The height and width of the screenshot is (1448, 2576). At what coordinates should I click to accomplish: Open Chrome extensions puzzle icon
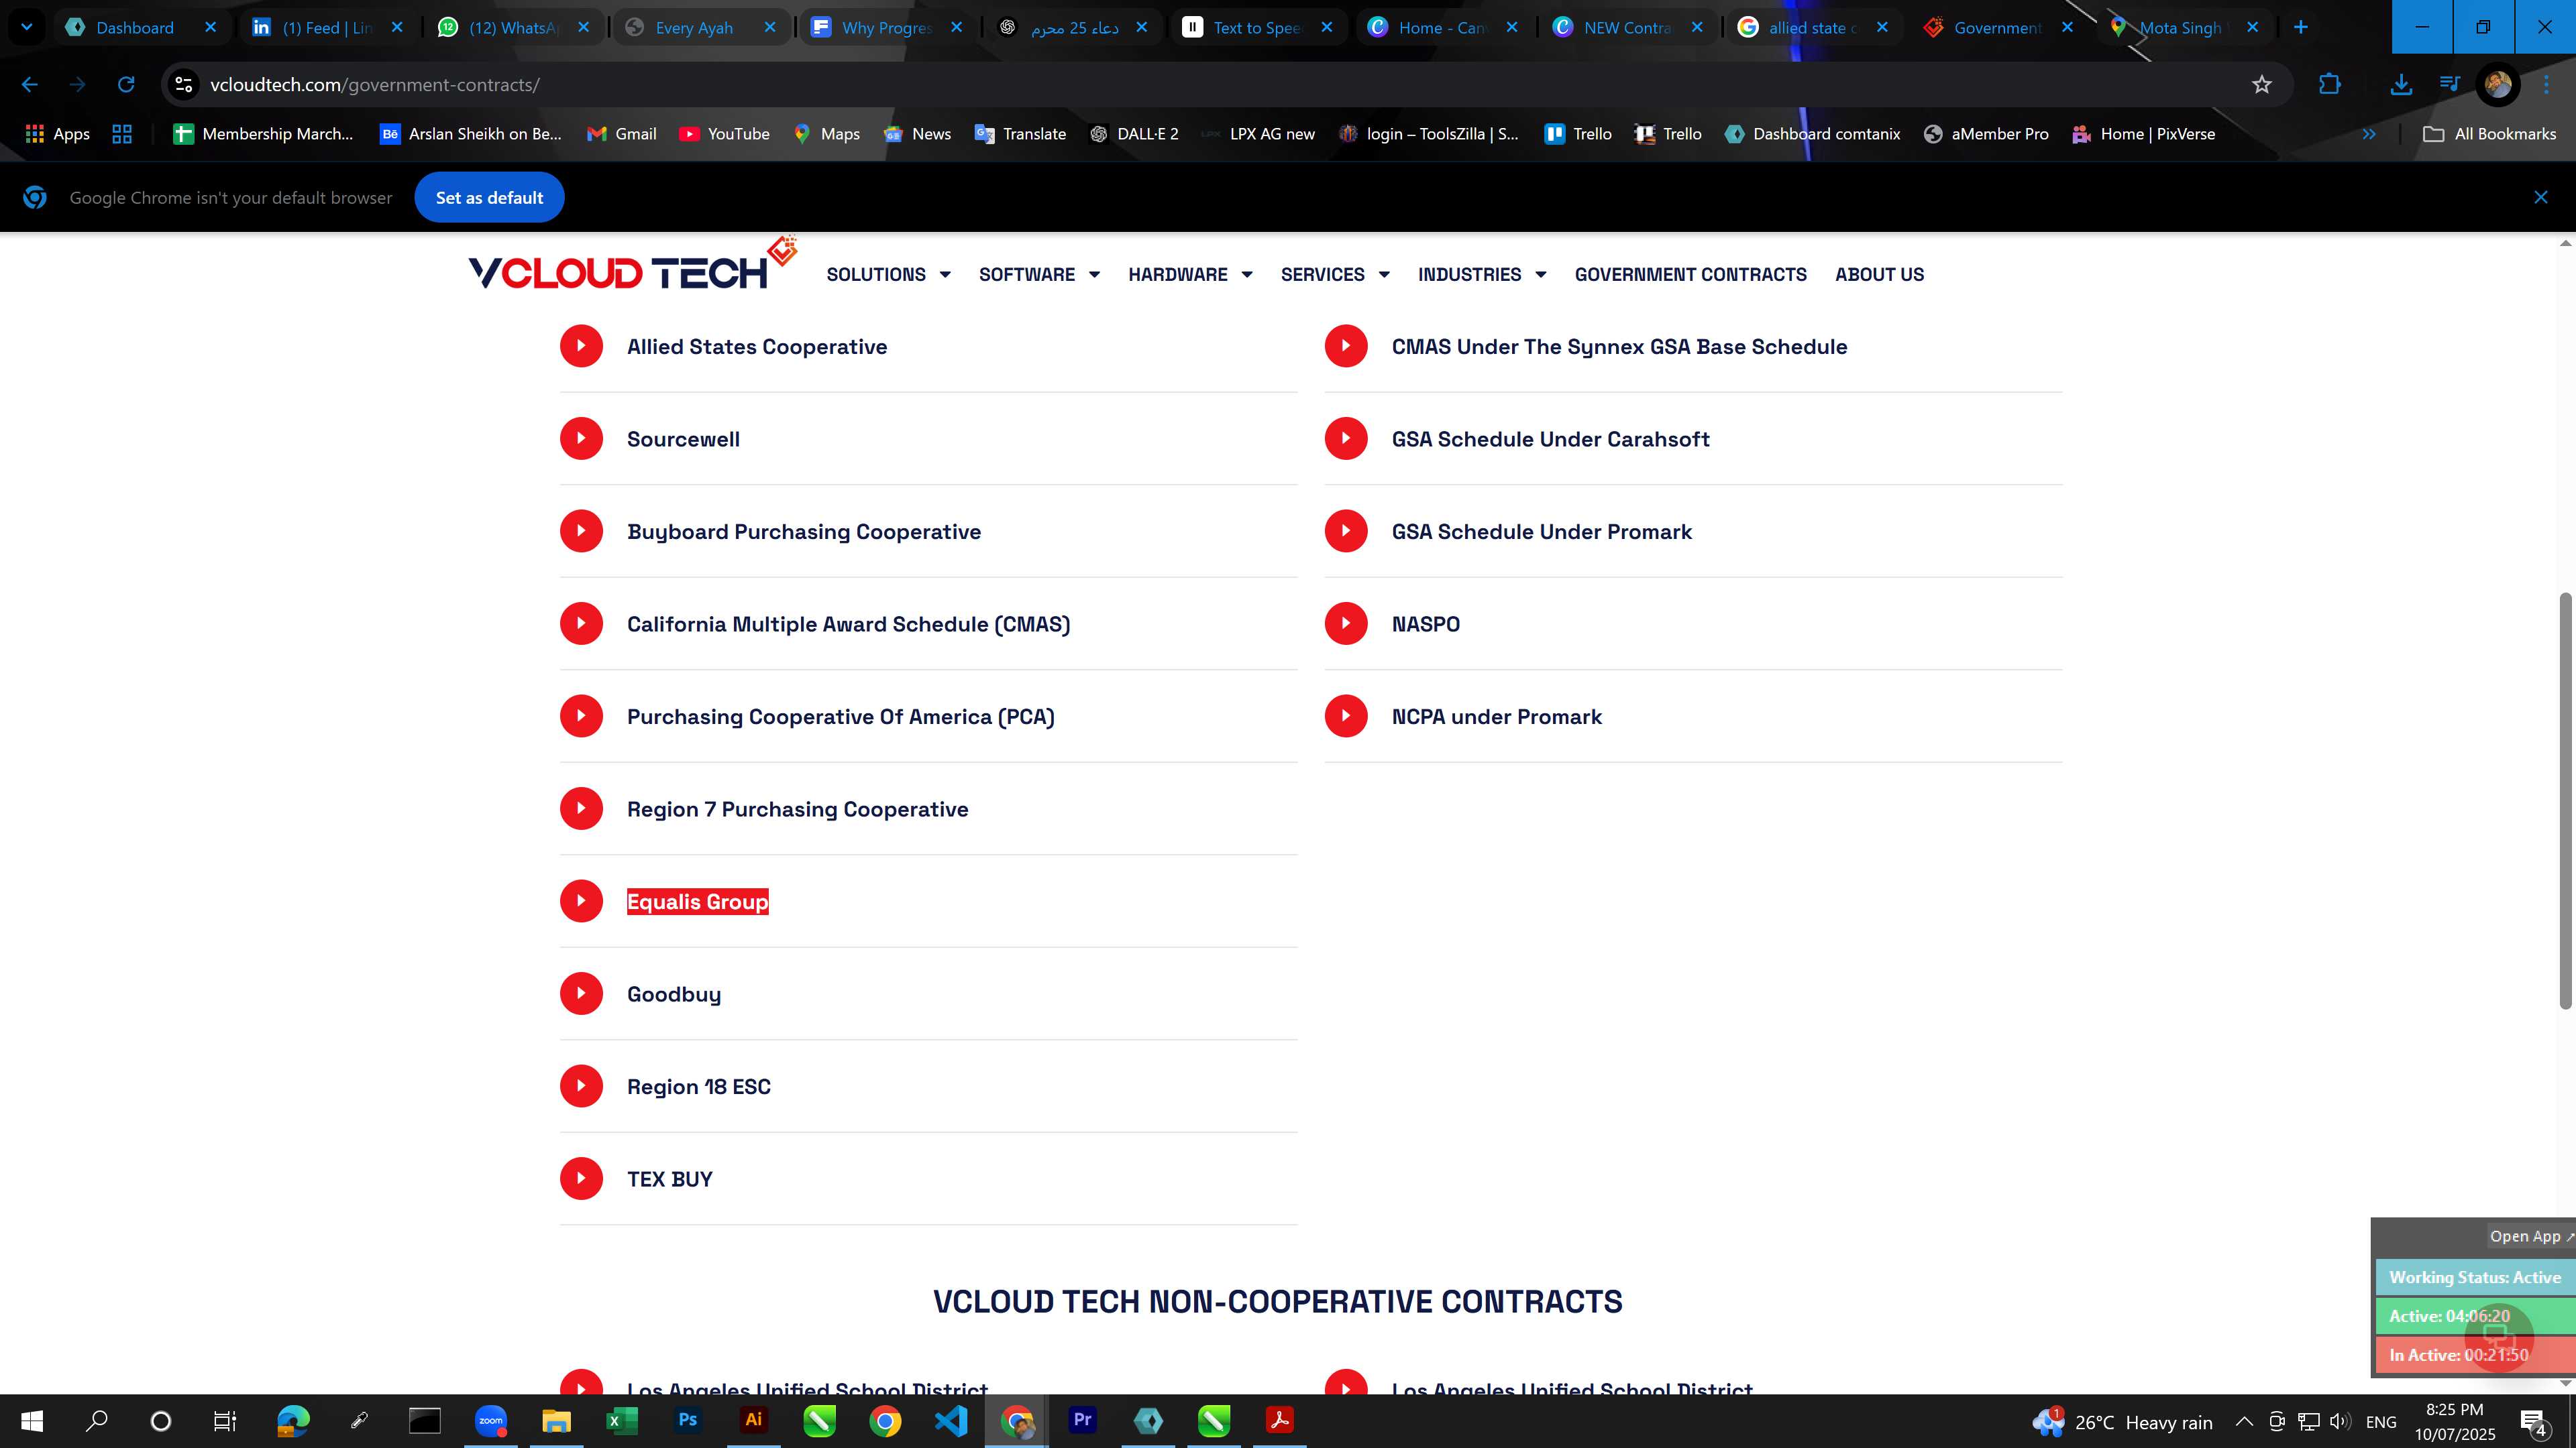(x=2329, y=85)
